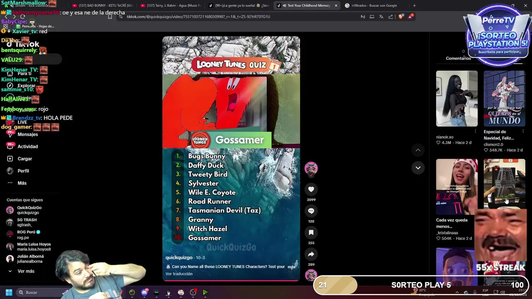
Task: Close the 'Test Your Childhood Memory' tab
Action: 336,5
